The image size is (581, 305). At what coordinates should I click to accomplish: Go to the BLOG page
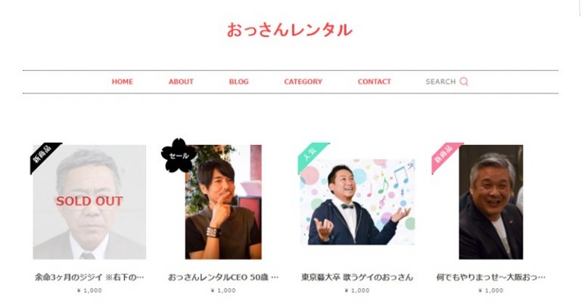[x=238, y=82]
